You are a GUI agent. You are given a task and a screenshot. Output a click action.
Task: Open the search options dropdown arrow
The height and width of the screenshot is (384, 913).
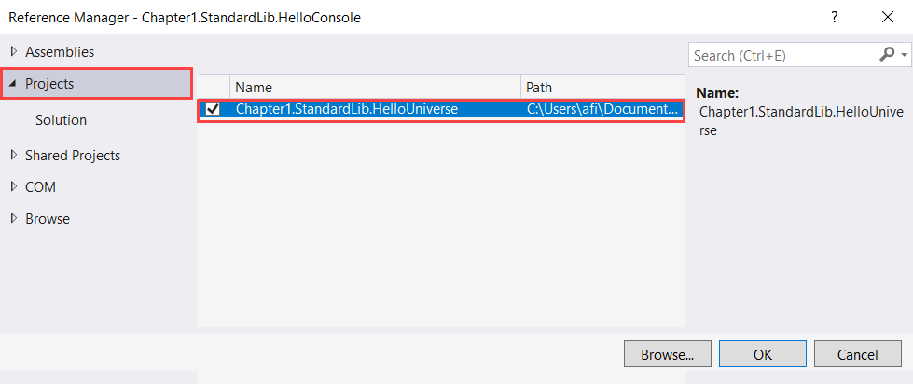click(x=904, y=55)
